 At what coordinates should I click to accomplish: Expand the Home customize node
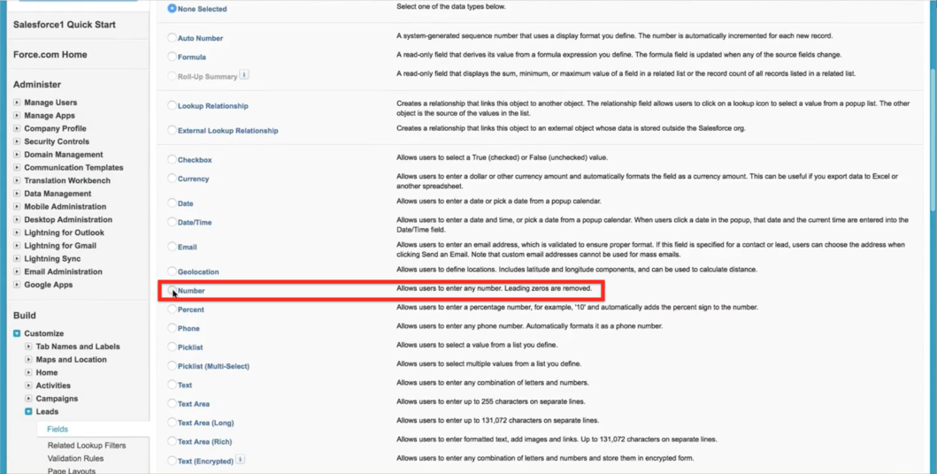tap(28, 372)
